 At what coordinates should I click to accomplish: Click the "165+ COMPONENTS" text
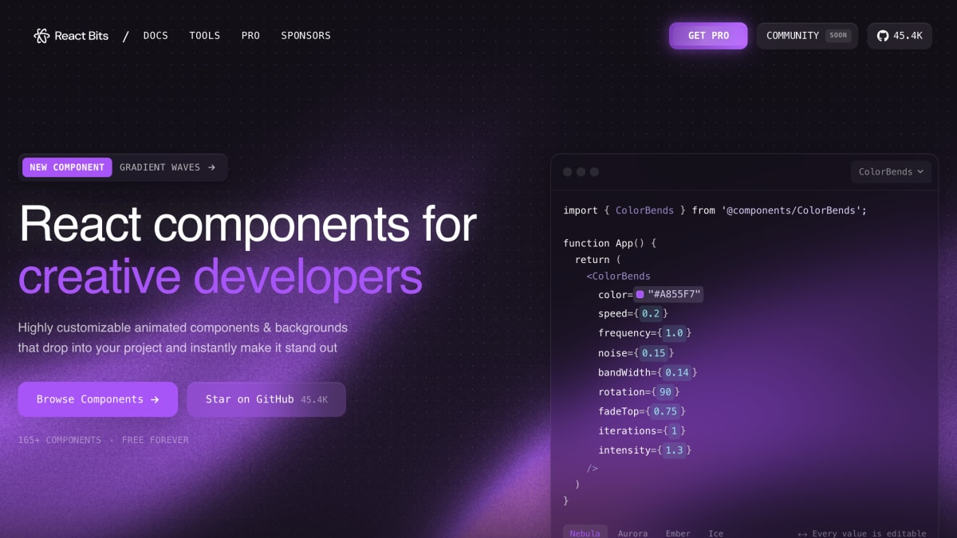pyautogui.click(x=60, y=440)
